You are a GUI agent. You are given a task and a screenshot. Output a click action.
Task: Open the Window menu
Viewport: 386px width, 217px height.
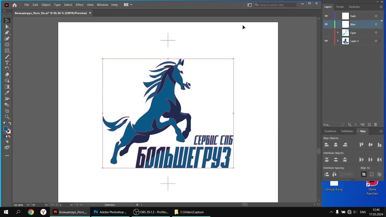click(102, 5)
